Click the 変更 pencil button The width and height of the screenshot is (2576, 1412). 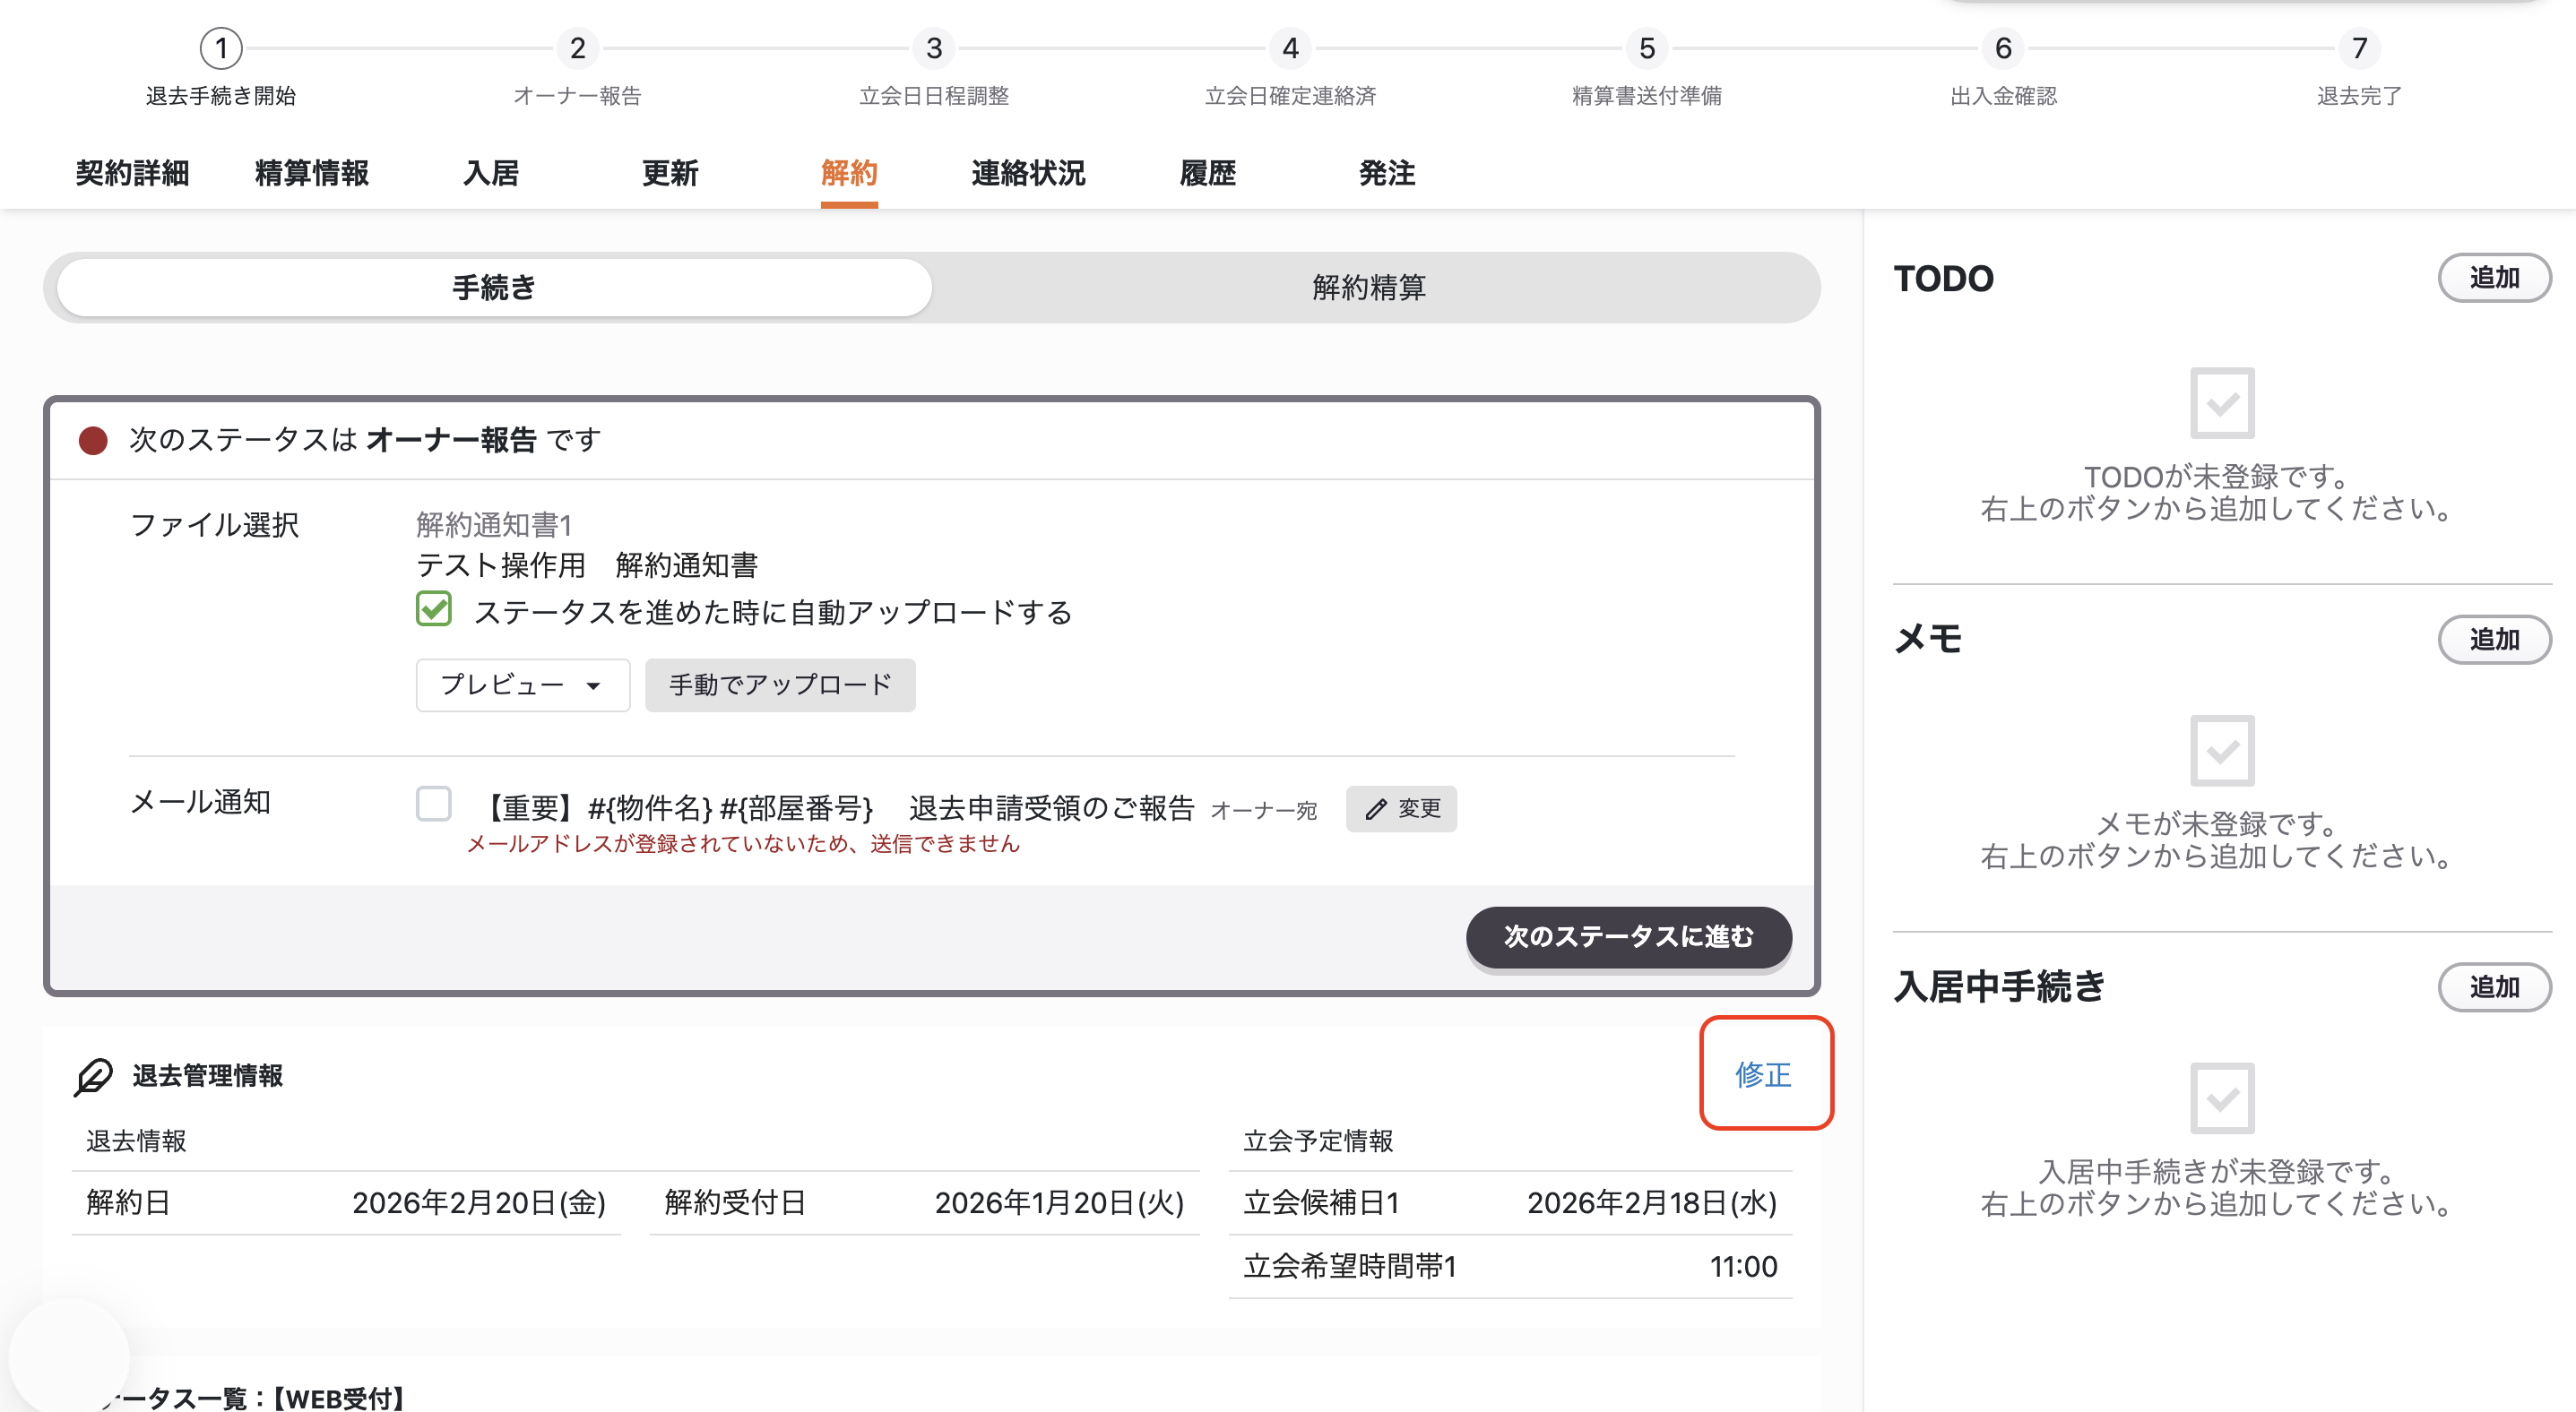point(1401,808)
